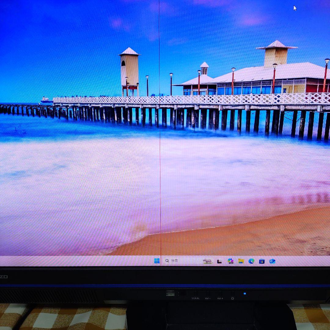Click the rhino search highlight image
The width and height of the screenshot is (330, 330).
(207, 261)
